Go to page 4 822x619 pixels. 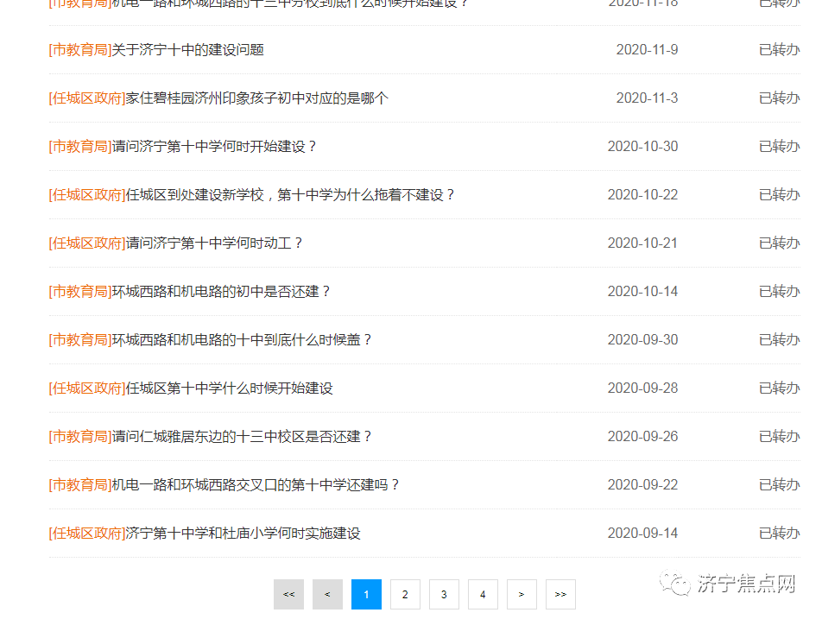(483, 594)
